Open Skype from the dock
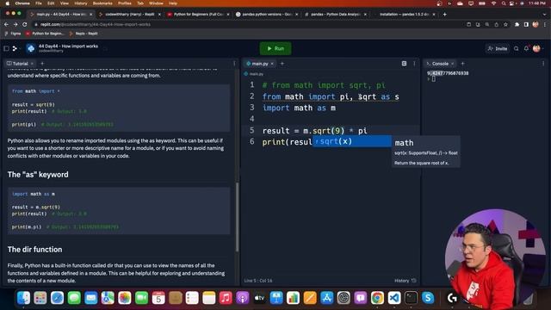The height and width of the screenshot is (310, 551). pos(428,298)
